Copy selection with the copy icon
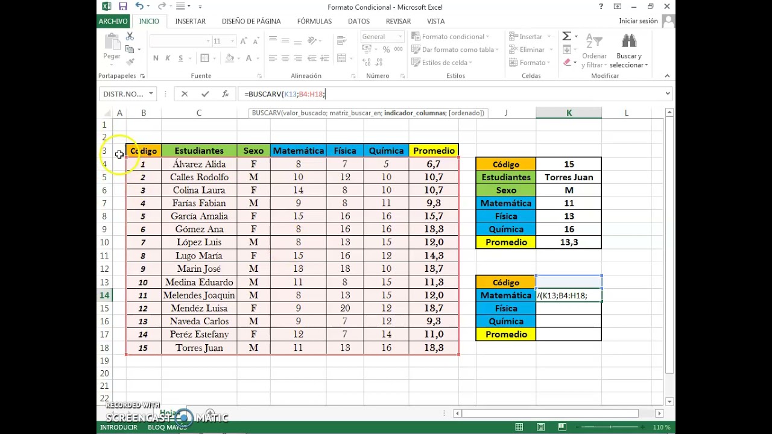The width and height of the screenshot is (772, 434). pos(130,49)
